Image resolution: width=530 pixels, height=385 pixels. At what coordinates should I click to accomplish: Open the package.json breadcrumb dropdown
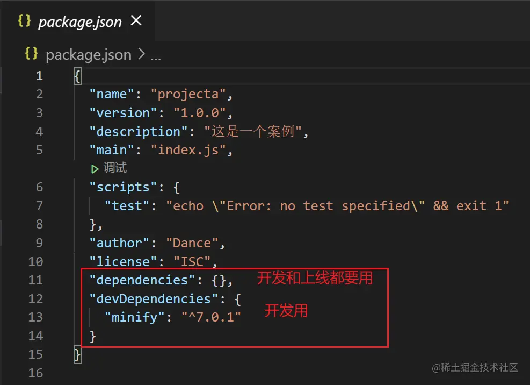point(88,54)
